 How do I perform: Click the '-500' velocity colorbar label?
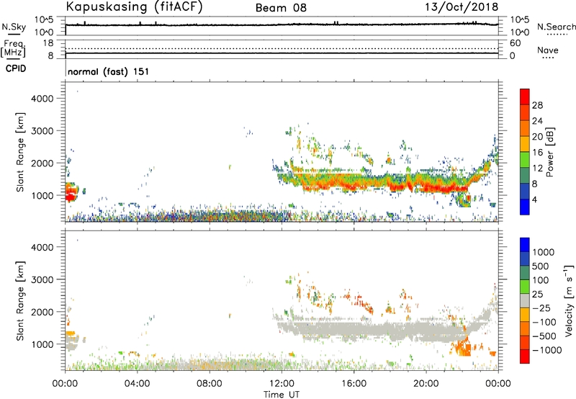tap(544, 336)
